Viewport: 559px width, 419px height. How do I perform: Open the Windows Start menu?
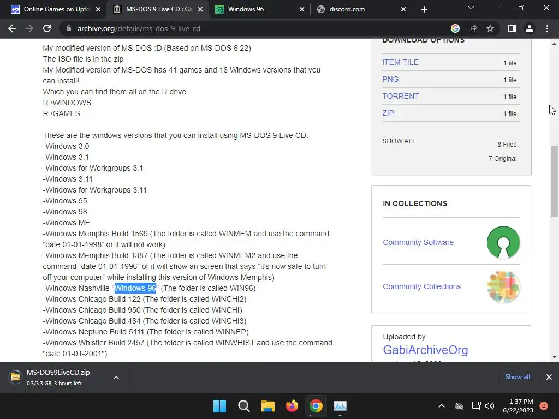pyautogui.click(x=219, y=406)
